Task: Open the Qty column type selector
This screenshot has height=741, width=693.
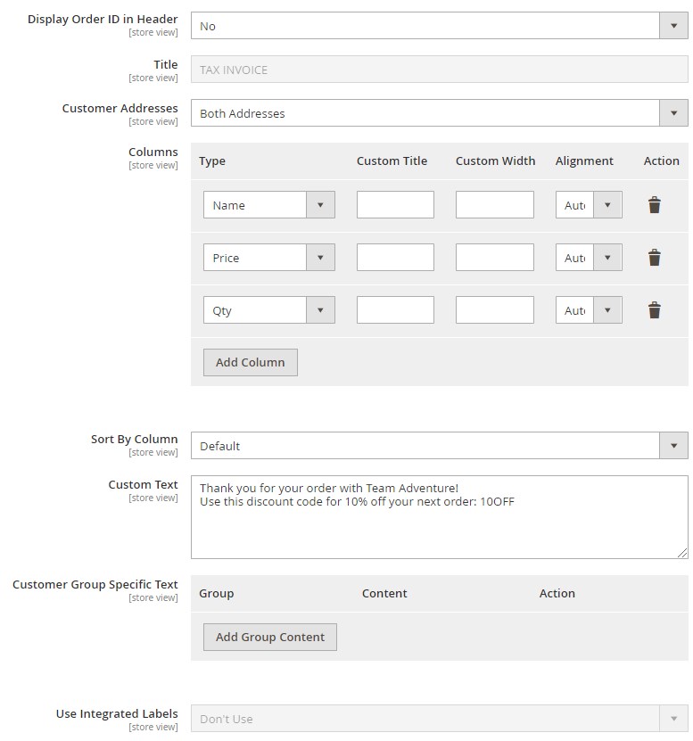Action: tap(268, 310)
